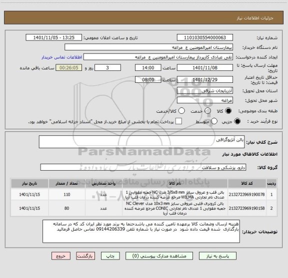This screenshot has width=288, height=278.
Task: Toggle the Islamic treasury payment checkbox
Action: point(178,121)
